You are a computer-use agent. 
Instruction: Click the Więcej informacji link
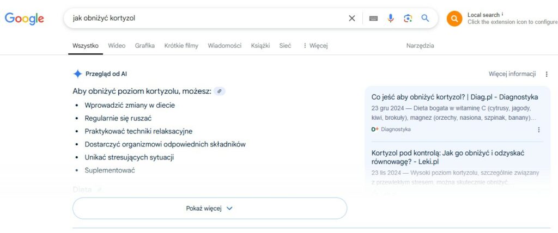(x=512, y=74)
